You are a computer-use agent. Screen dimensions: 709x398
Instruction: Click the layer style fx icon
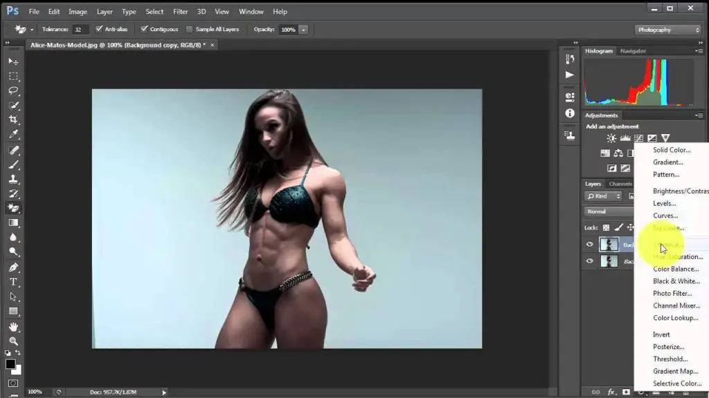[611, 392]
